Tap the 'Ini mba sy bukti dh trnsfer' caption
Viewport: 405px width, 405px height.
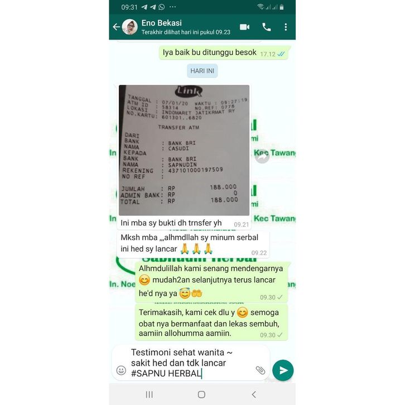tap(171, 223)
